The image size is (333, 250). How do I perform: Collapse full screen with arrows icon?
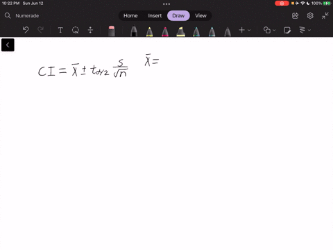click(325, 16)
